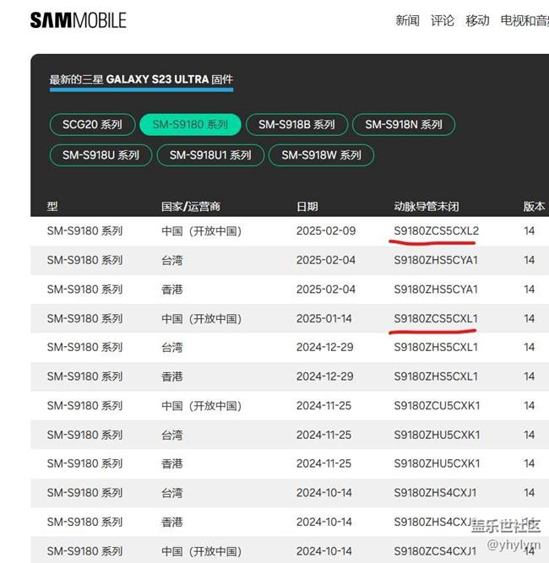Viewport: 549px width, 563px height.
Task: Open the 新闻 navigation menu
Action: click(407, 20)
